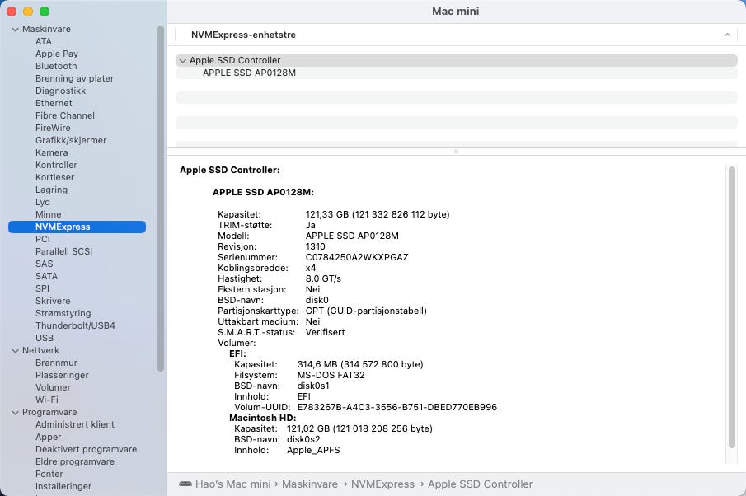Select Ethernet in the sidebar
This screenshot has width=746, height=496.
(54, 103)
